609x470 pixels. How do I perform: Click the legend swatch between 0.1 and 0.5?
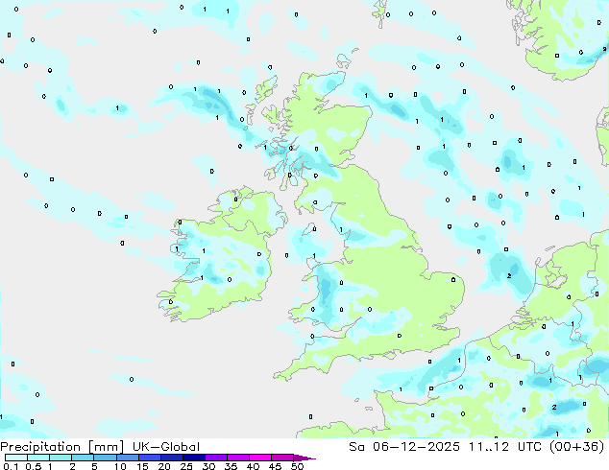pos(16,458)
